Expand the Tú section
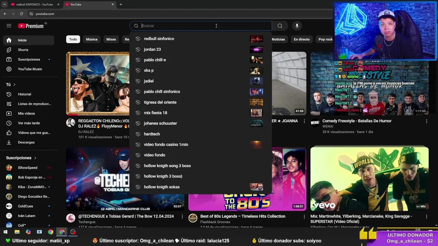This screenshot has width=438, height=246. click(11, 84)
